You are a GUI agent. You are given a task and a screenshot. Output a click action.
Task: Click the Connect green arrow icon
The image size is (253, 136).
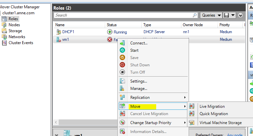point(122,43)
